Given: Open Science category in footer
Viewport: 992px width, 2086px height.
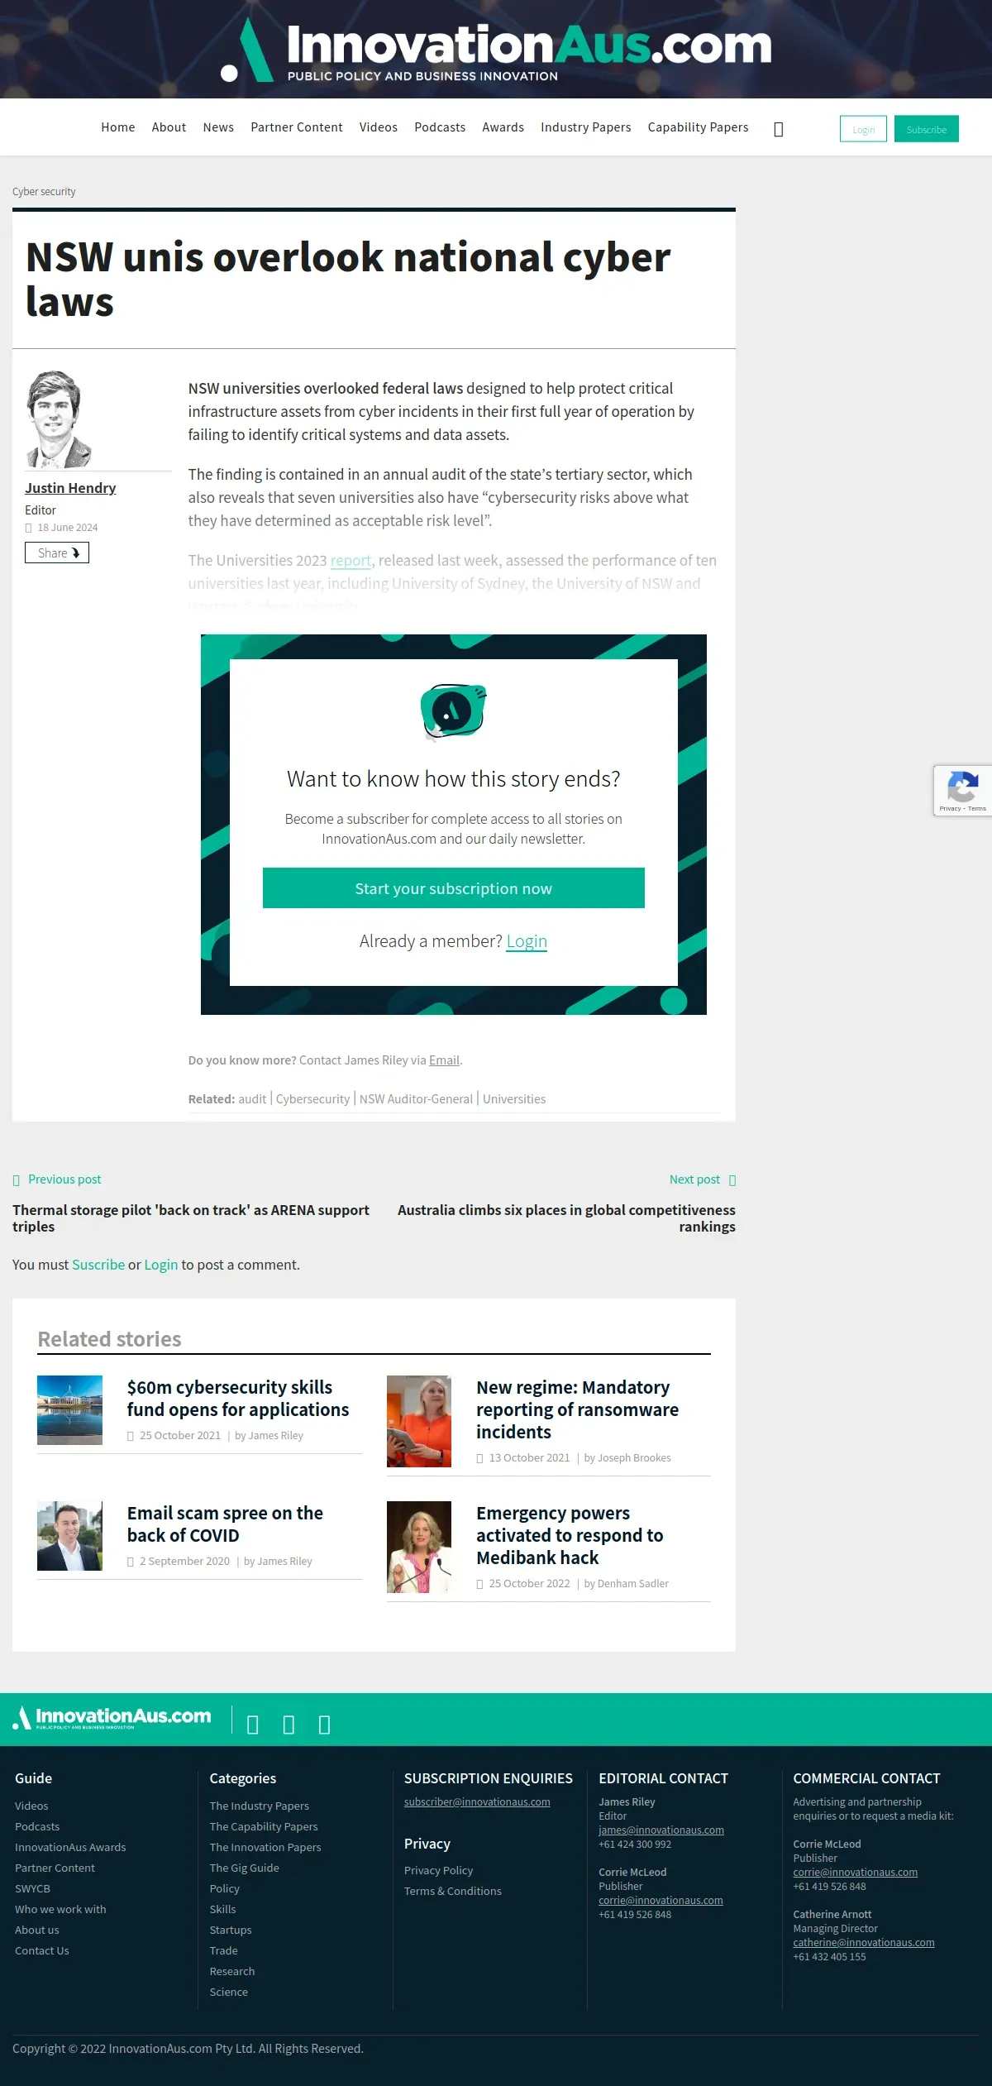Looking at the screenshot, I should pyautogui.click(x=229, y=1992).
